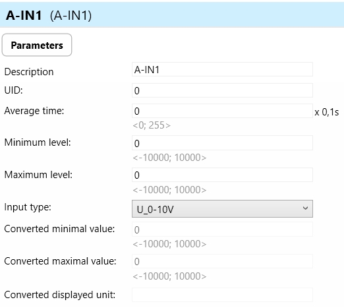Image resolution: width=344 pixels, height=308 pixels.
Task: Click the Description input field
Action: [x=222, y=69]
